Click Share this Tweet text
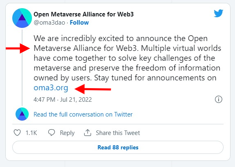Screen dimensions: 235x167 pyautogui.click(x=118, y=133)
